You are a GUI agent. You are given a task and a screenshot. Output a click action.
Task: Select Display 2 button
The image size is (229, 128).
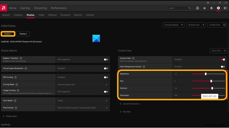23,34
